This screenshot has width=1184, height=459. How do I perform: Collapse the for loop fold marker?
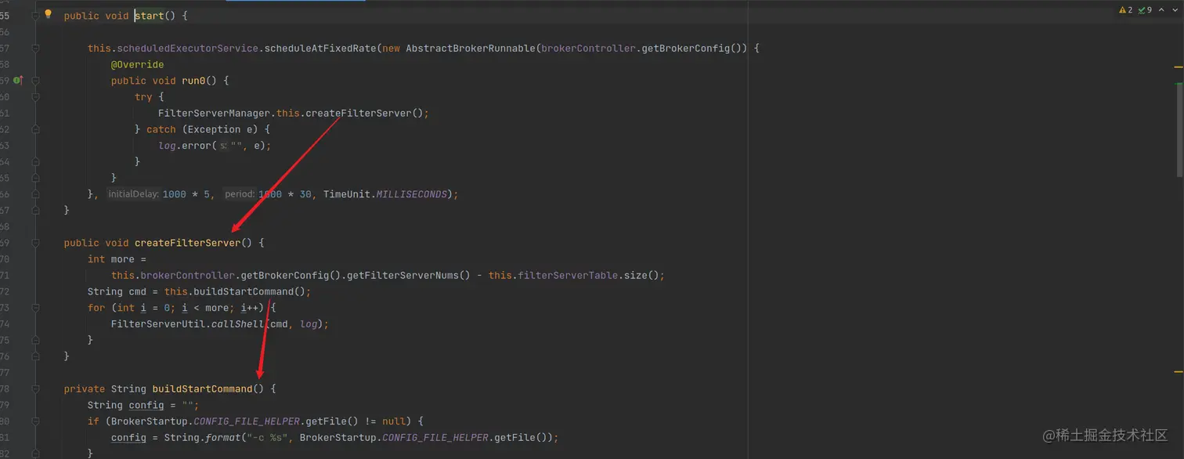point(35,308)
